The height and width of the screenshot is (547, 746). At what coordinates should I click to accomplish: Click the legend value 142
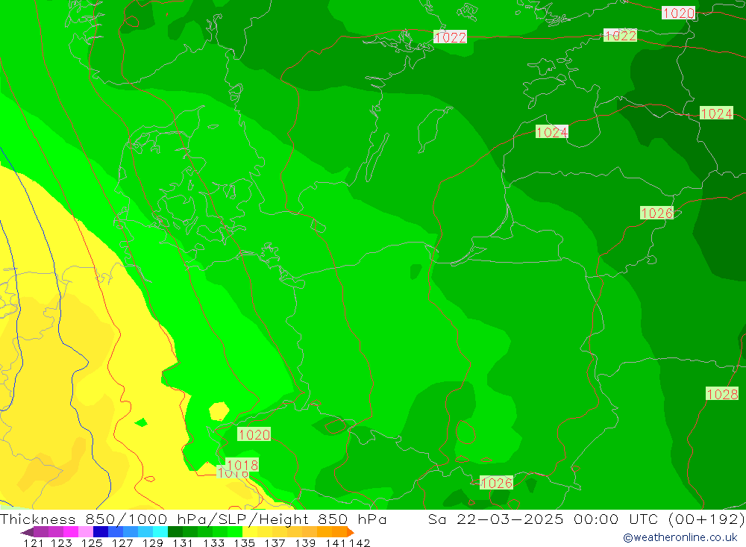click(x=360, y=543)
